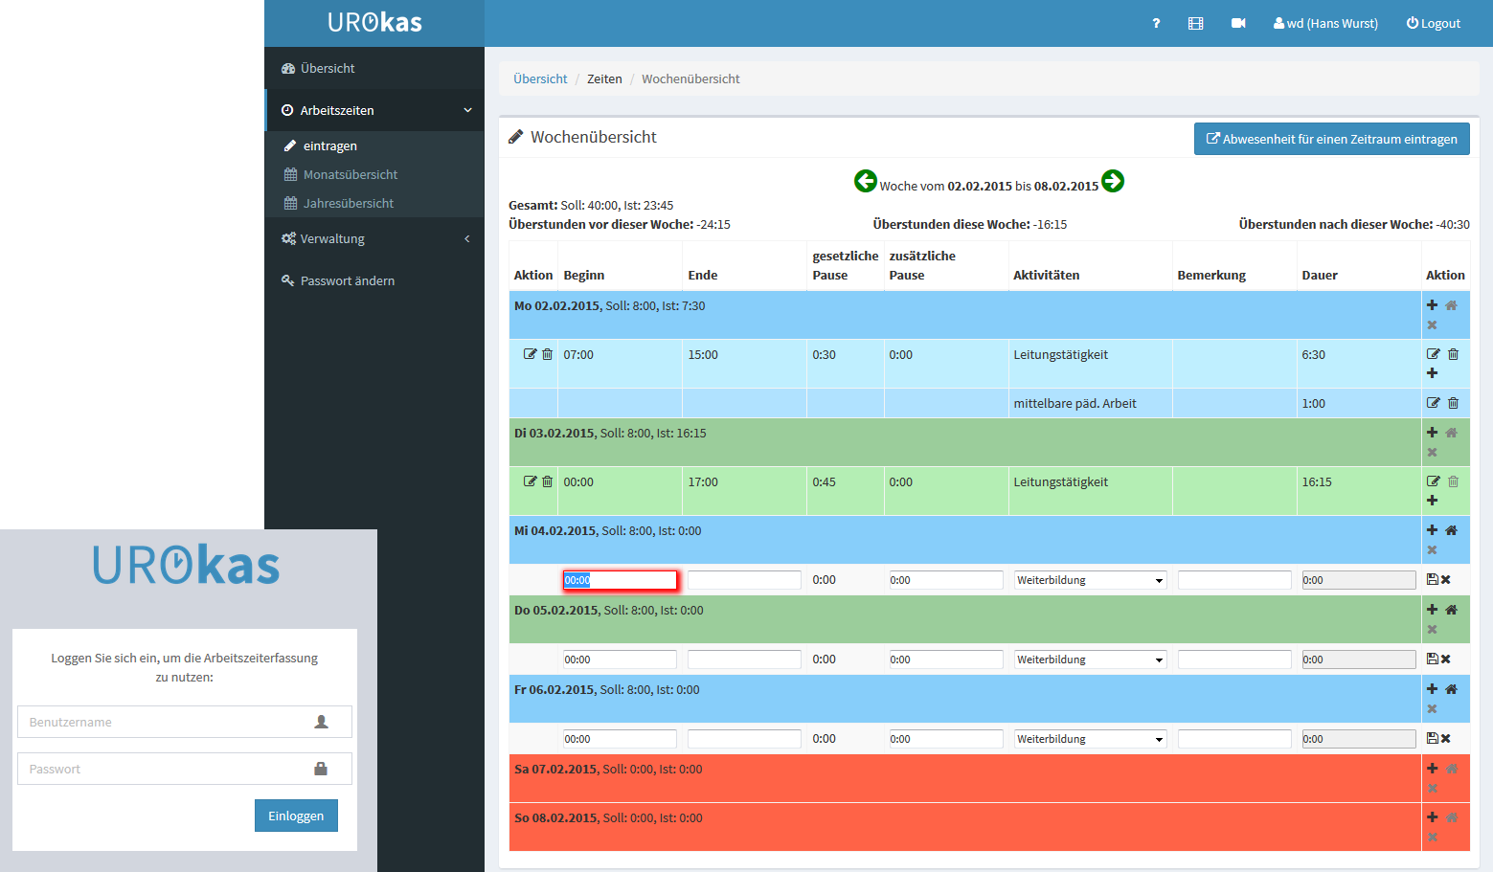Discard the Friday entry row with X icon
Screen dimensions: 1493x872
point(1446,738)
